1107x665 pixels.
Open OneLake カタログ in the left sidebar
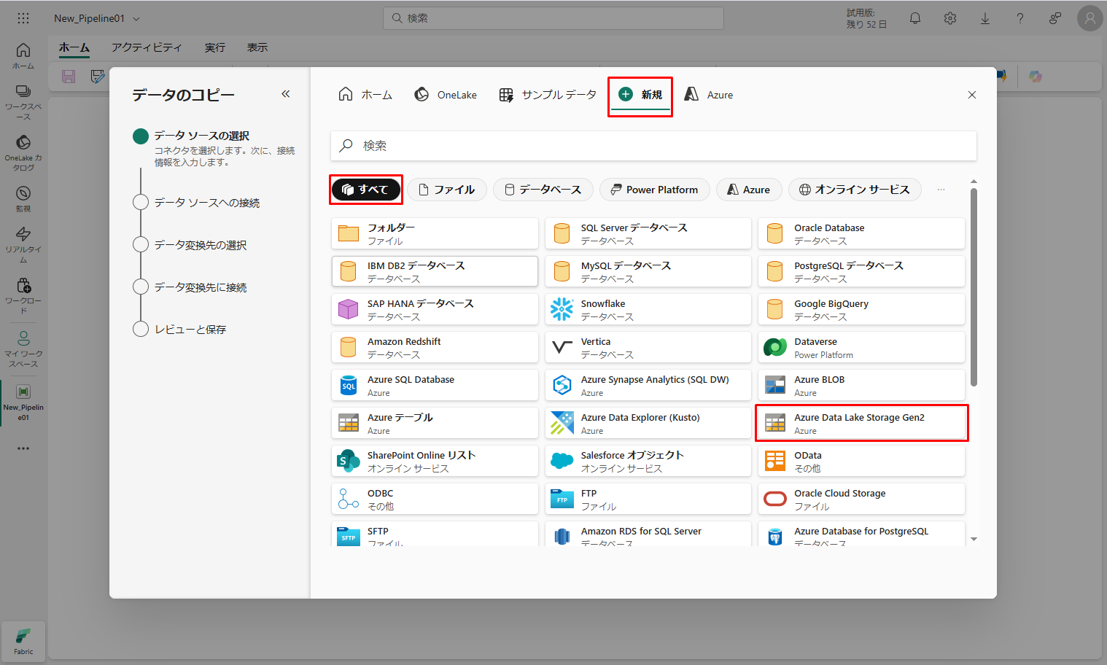click(23, 152)
